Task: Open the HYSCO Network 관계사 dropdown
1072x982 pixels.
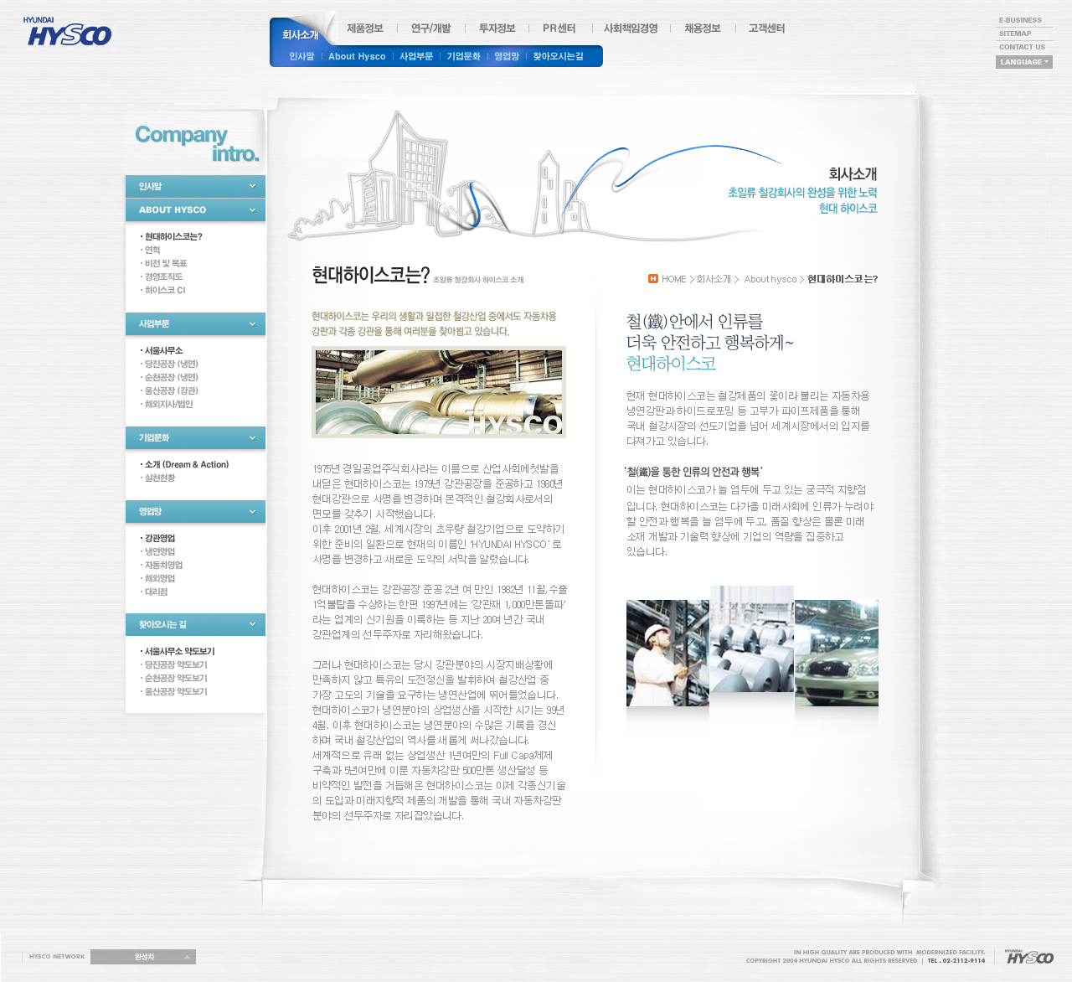Action: pyautogui.click(x=143, y=957)
